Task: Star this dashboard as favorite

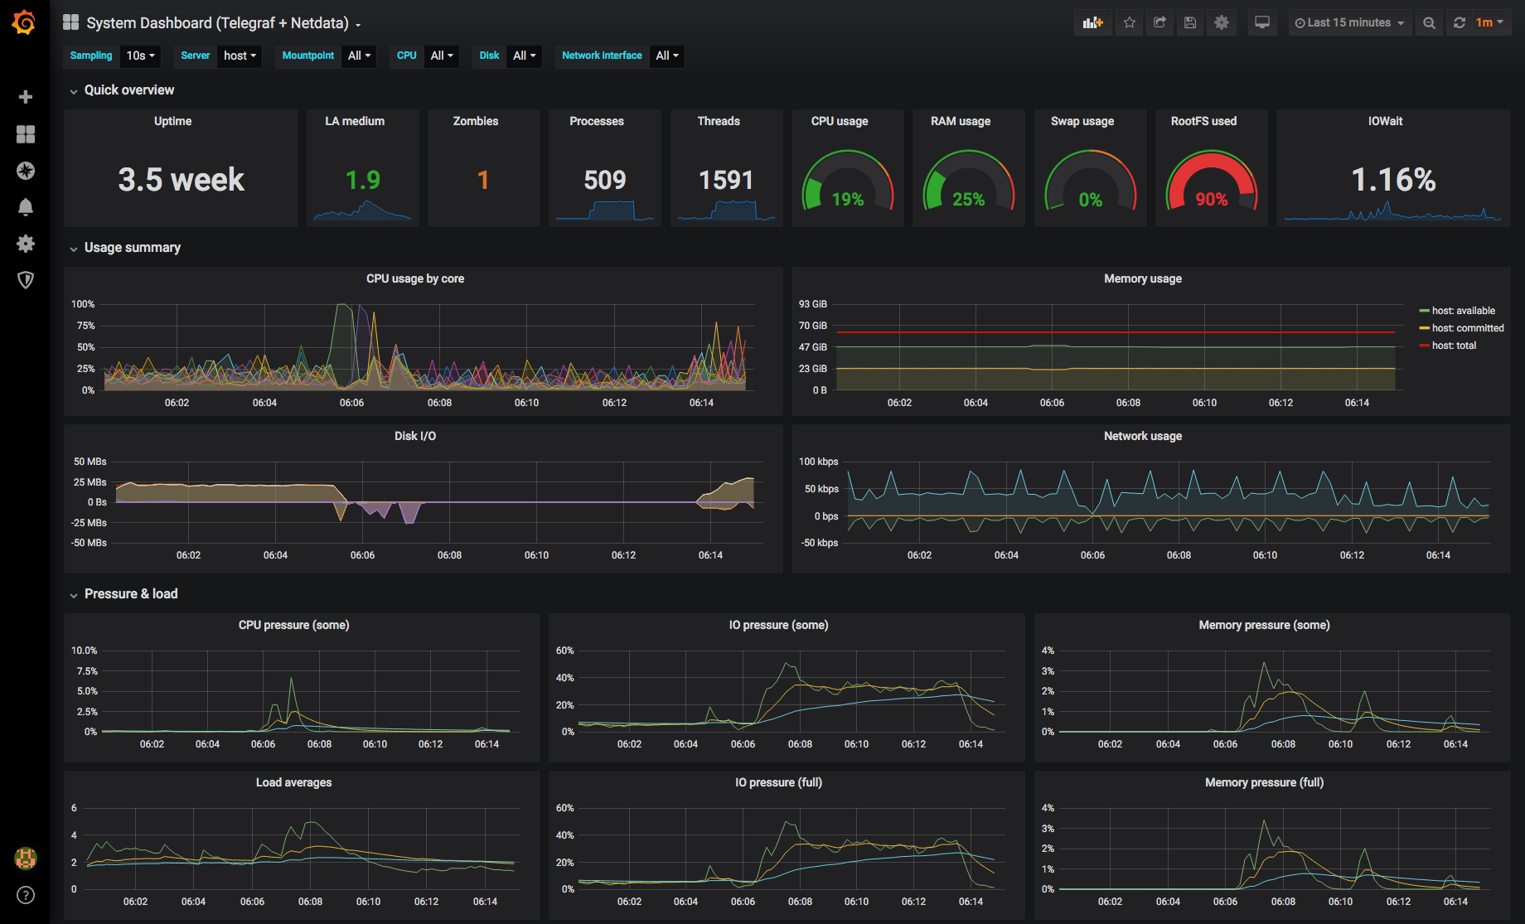Action: (1130, 23)
